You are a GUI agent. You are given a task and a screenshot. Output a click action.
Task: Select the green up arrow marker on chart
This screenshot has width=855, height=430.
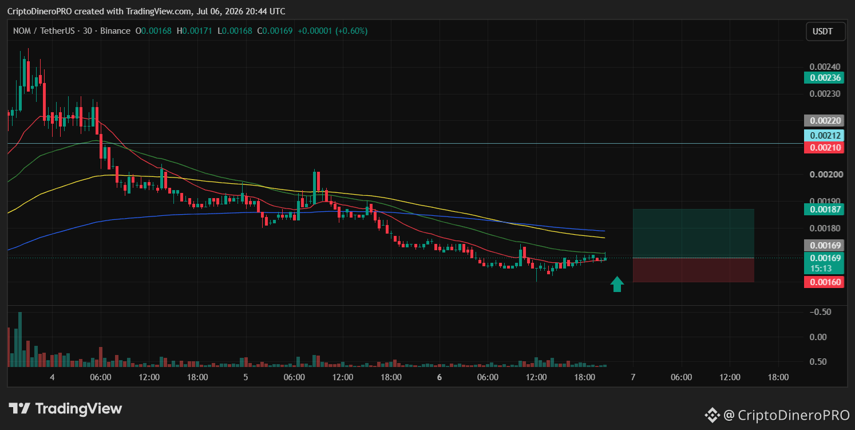(x=617, y=284)
